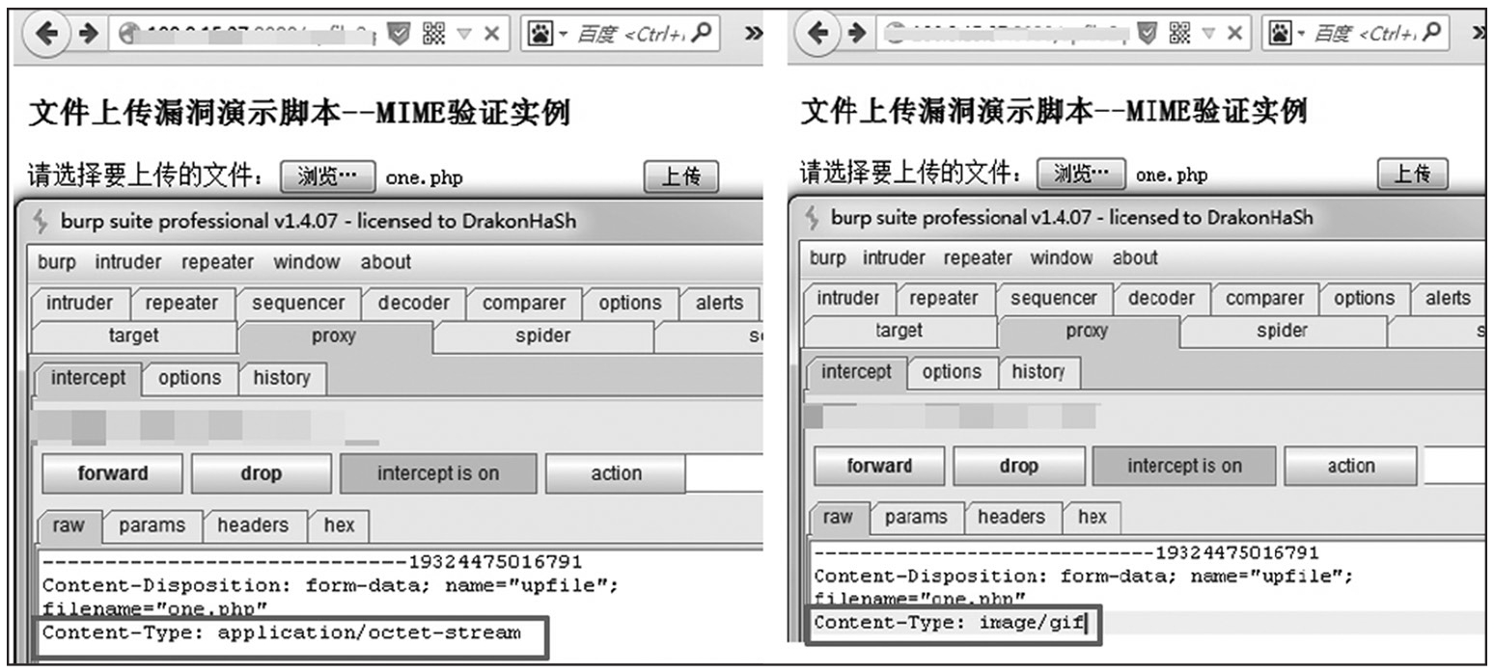Click the 浏览 browse button on right page
Viewport: 1494px width, 672px height.
tap(1081, 175)
